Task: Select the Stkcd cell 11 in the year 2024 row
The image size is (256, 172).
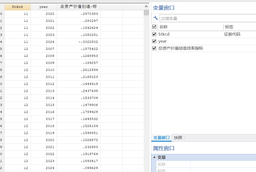Action: tap(18, 42)
